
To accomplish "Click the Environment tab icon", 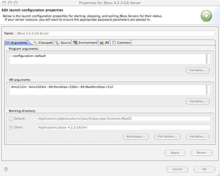I will [75, 43].
